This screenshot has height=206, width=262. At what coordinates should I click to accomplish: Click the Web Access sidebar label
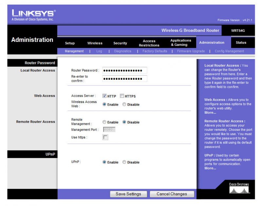pos(45,96)
